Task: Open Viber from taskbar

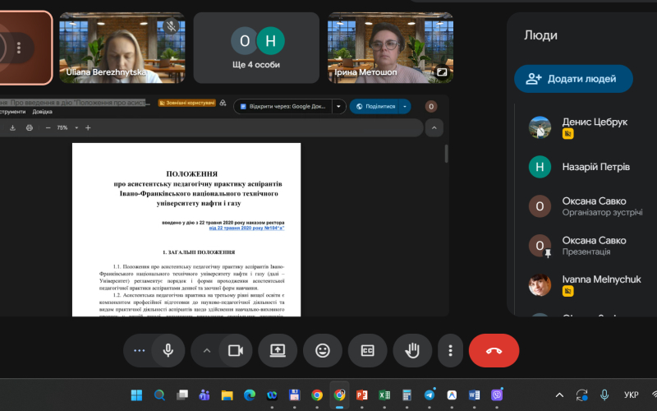Action: click(x=497, y=395)
